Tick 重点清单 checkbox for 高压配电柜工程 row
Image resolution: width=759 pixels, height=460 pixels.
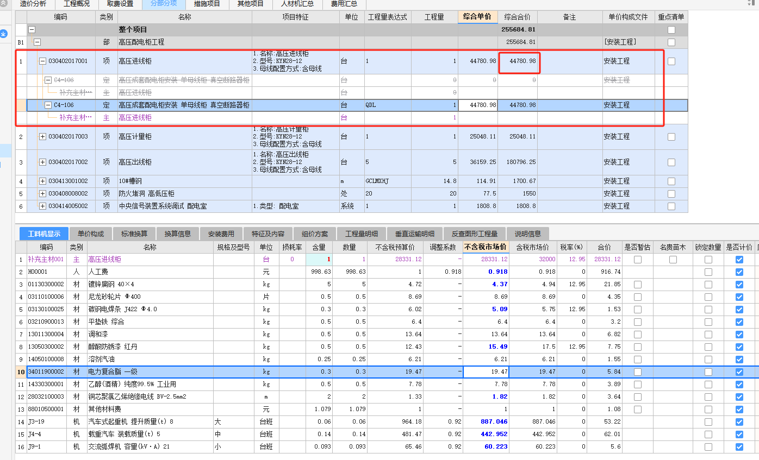tap(671, 42)
